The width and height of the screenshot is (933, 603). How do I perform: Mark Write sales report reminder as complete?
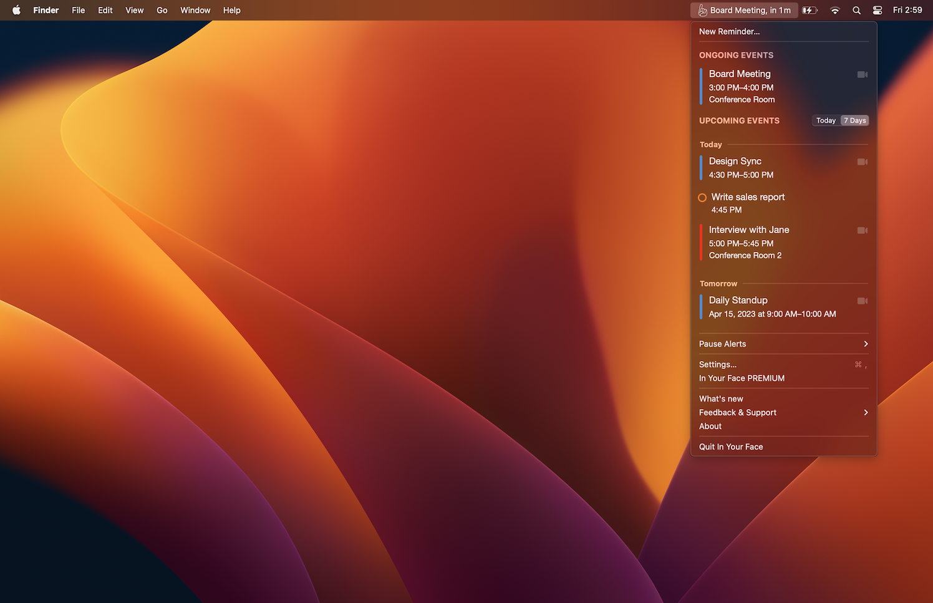point(702,198)
